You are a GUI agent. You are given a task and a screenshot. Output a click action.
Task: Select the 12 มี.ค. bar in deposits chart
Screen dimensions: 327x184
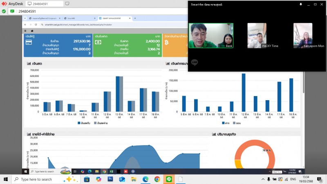point(243,93)
